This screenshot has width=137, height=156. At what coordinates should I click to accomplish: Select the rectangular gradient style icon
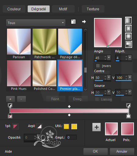(128, 28)
